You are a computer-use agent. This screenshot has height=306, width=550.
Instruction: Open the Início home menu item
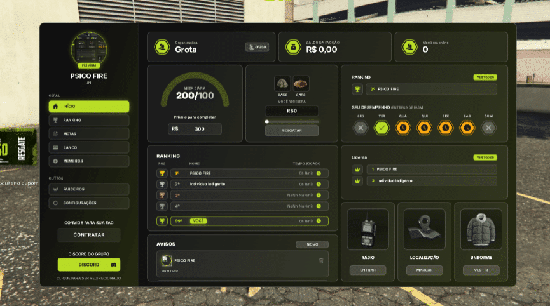click(x=88, y=107)
